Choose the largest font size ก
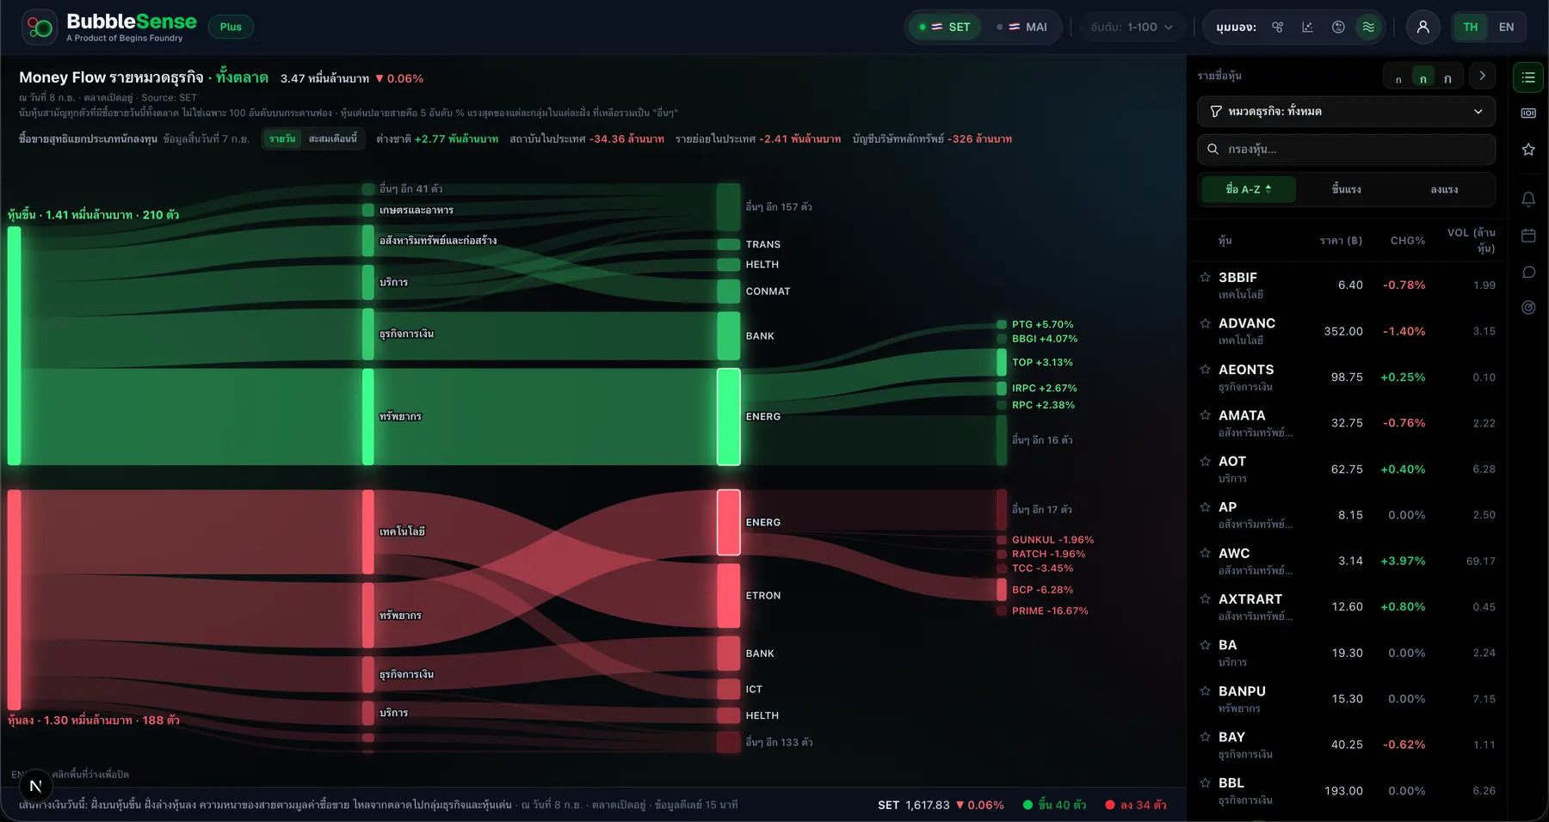1549x822 pixels. (x=1447, y=78)
